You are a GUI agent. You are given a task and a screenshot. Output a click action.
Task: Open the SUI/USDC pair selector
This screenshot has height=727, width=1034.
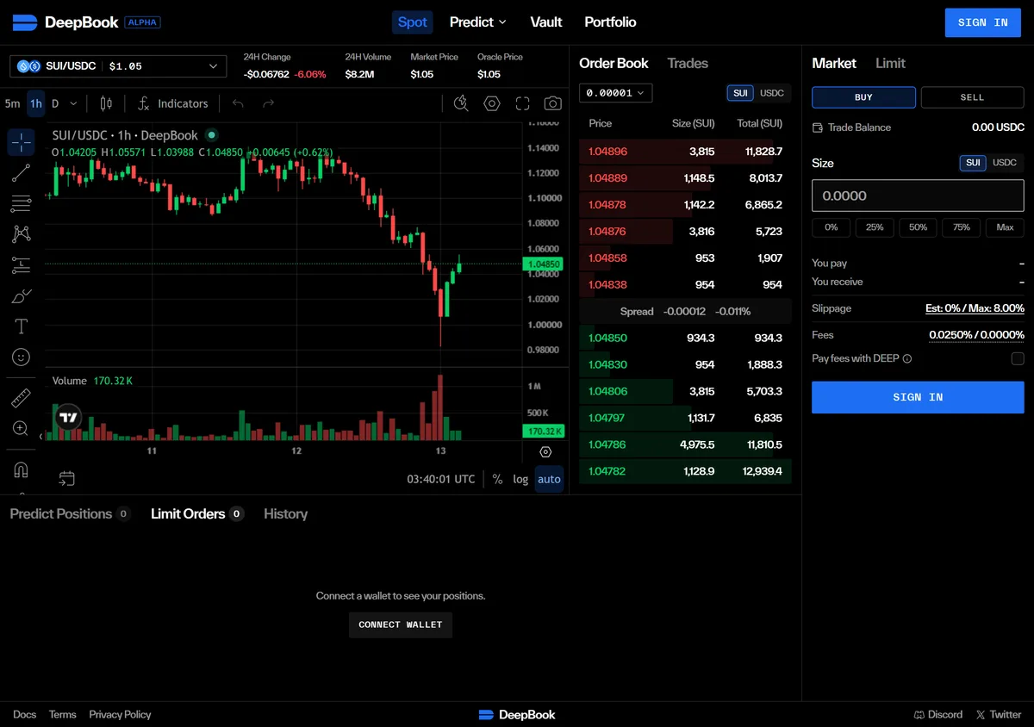118,66
